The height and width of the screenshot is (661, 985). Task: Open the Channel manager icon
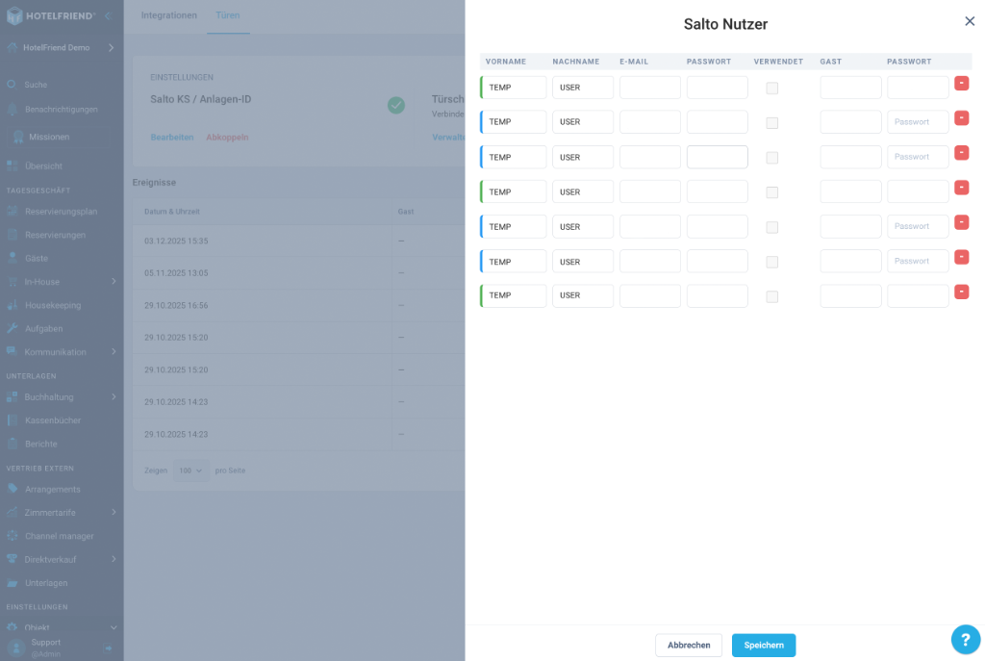[12, 535]
